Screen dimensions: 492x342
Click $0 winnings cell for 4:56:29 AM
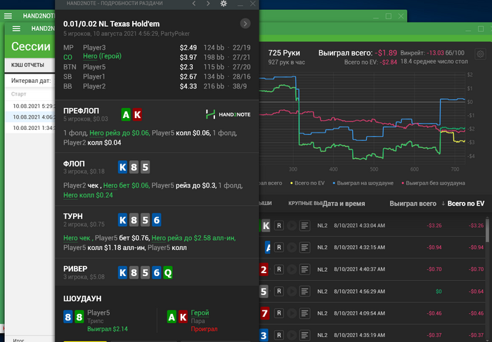[x=439, y=291]
